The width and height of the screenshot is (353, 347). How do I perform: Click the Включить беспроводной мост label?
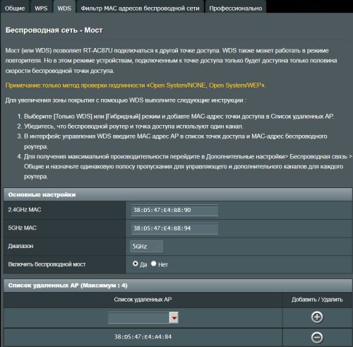(x=47, y=264)
